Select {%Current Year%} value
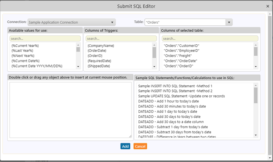 [25, 46]
